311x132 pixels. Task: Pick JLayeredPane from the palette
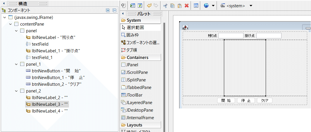pos(137,103)
